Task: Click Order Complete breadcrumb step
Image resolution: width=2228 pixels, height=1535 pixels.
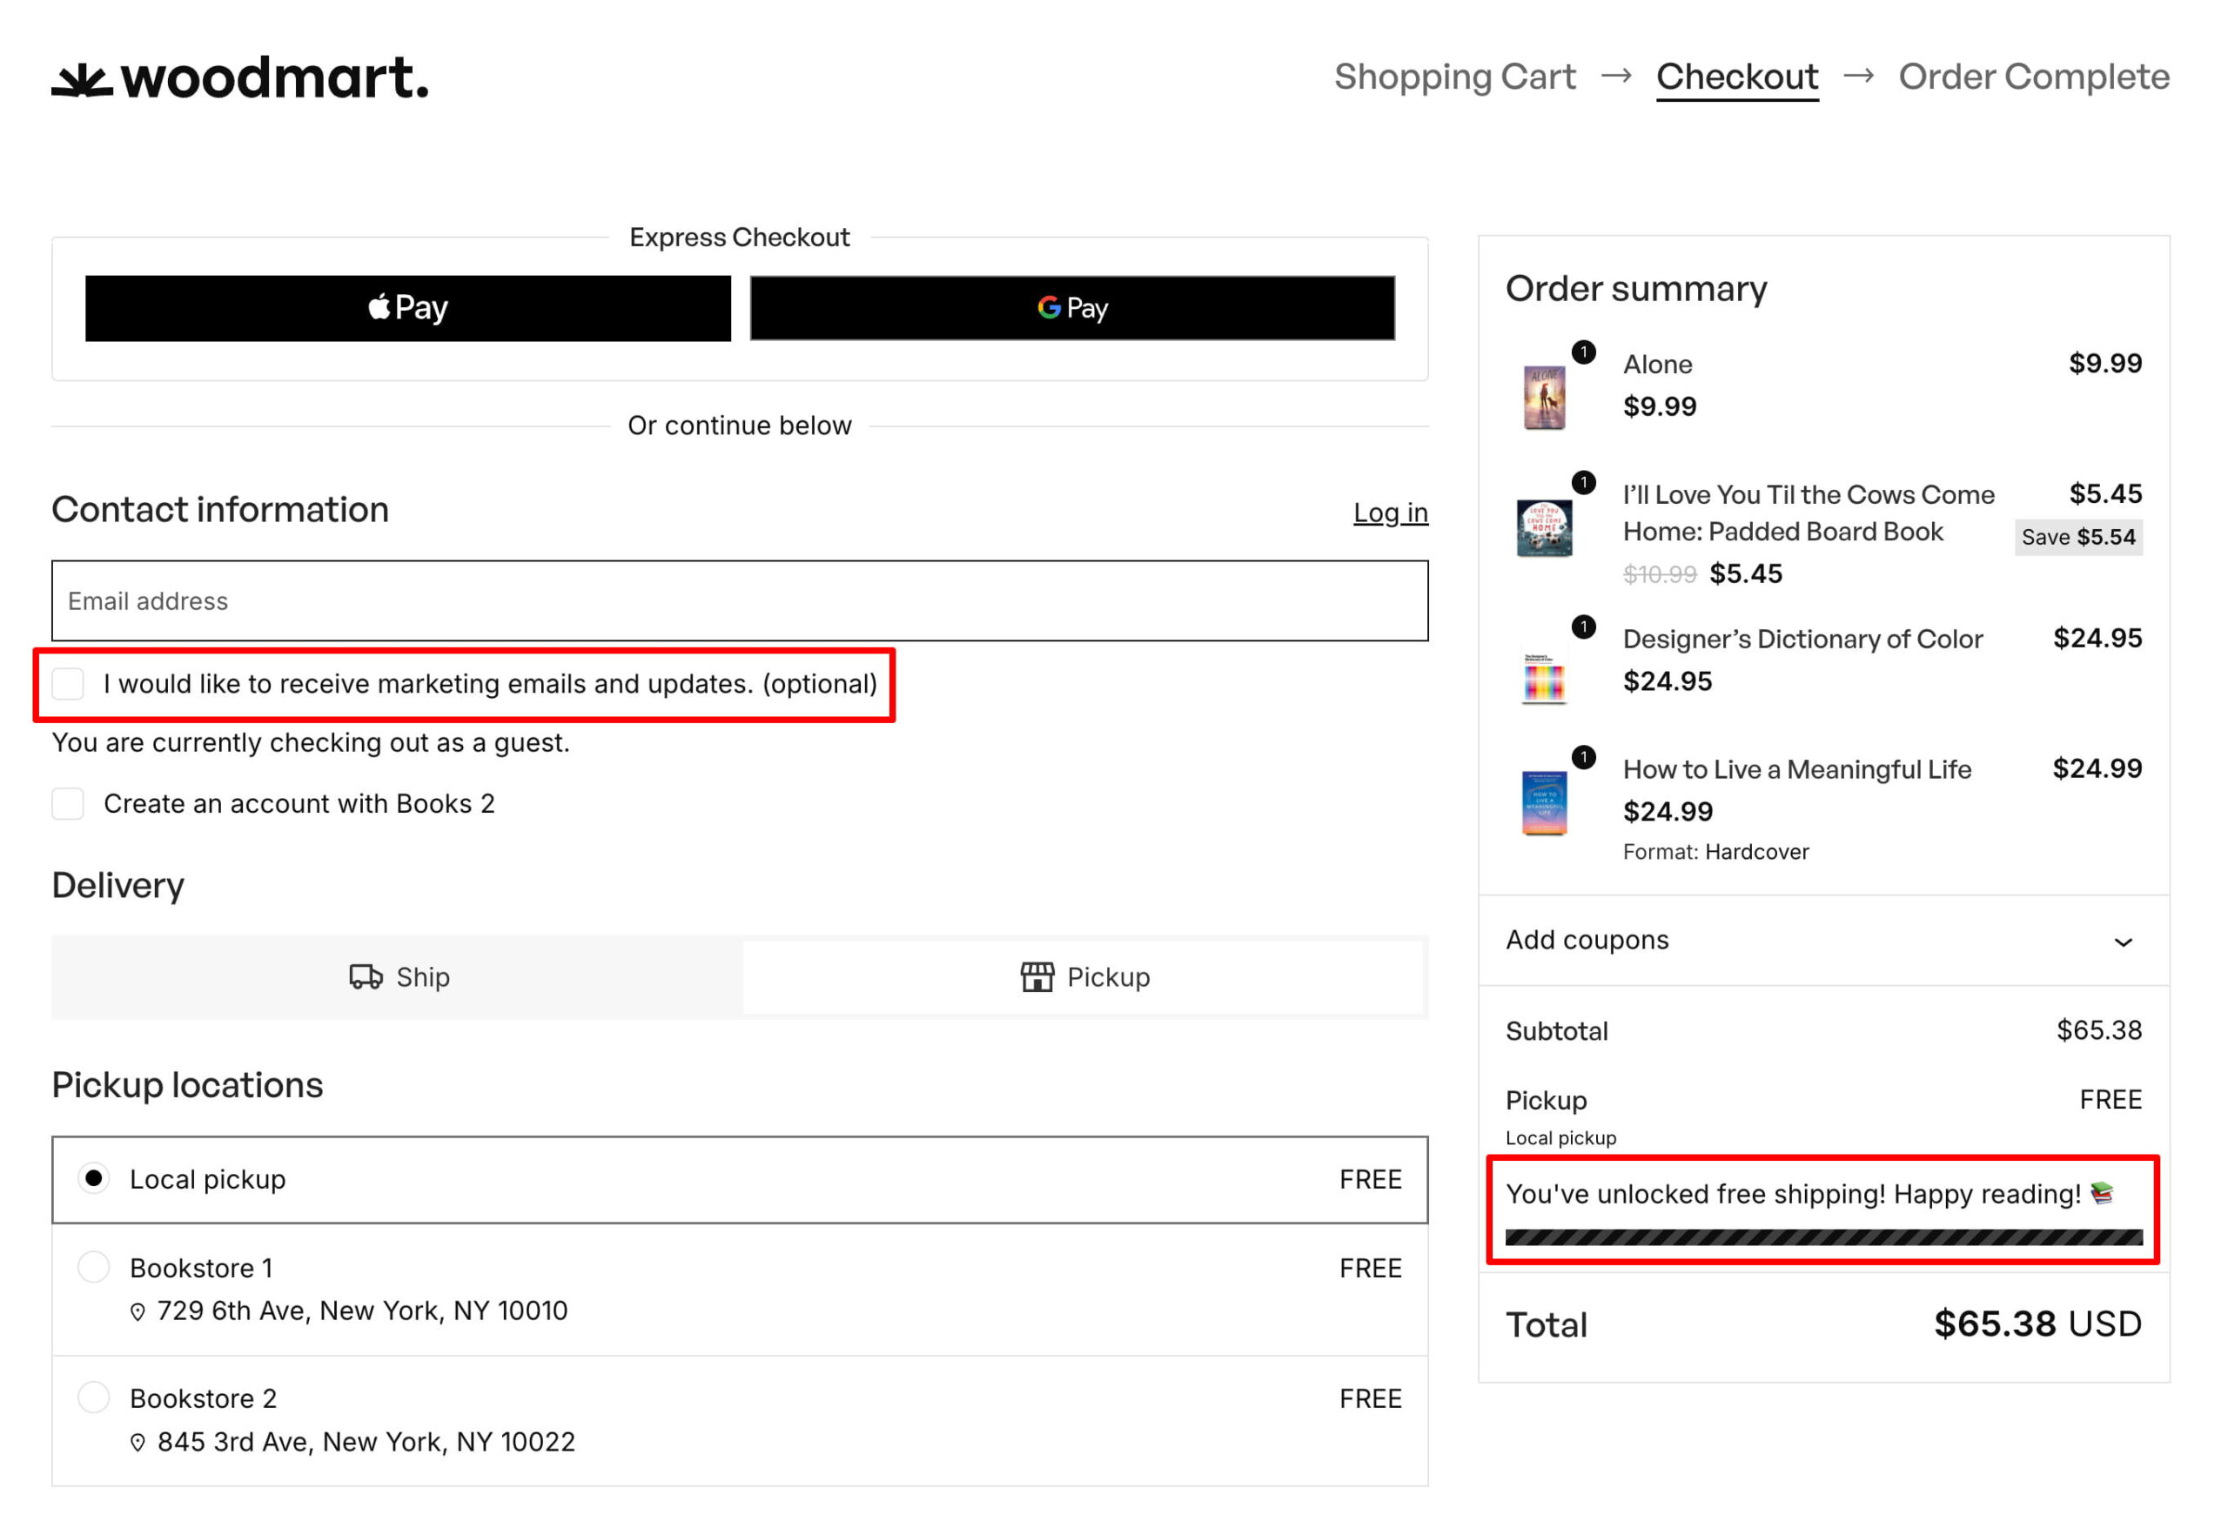Action: [2034, 76]
